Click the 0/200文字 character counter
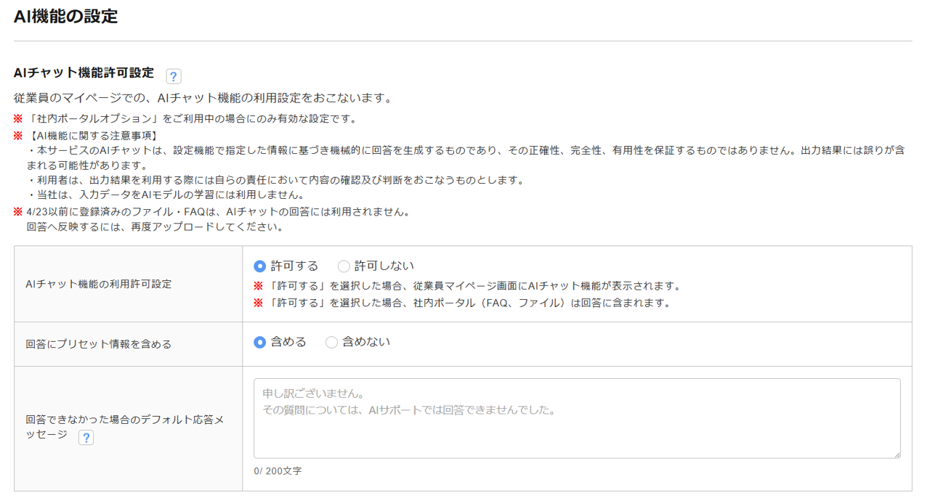 click(278, 471)
